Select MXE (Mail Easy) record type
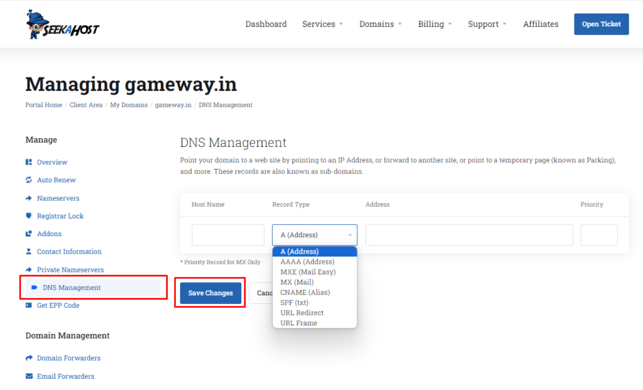The width and height of the screenshot is (643, 390). coord(315,272)
